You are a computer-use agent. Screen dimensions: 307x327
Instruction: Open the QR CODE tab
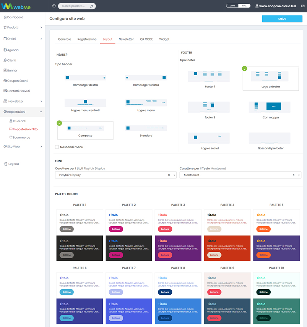pos(146,39)
